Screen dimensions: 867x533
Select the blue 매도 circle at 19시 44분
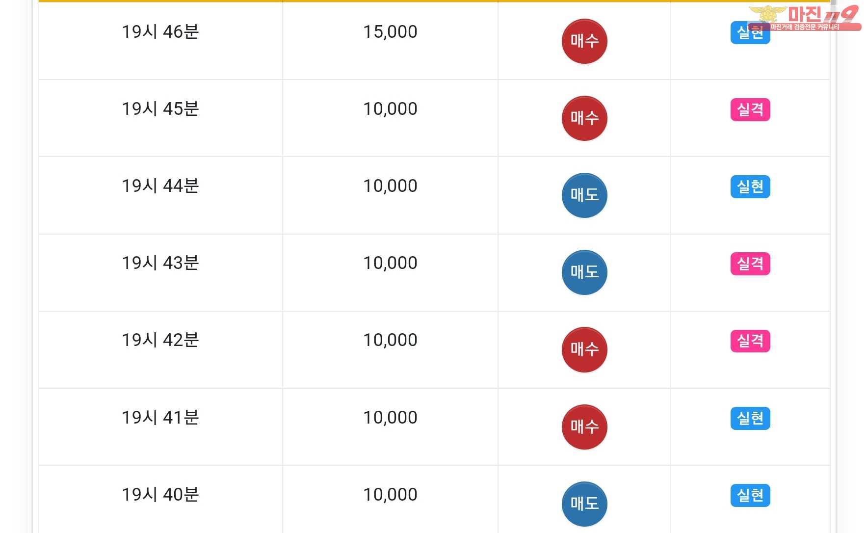[584, 195]
